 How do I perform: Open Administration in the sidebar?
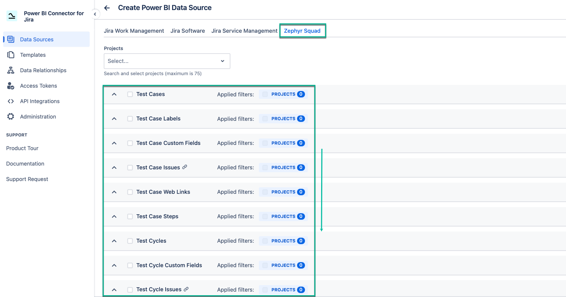[x=46, y=116]
